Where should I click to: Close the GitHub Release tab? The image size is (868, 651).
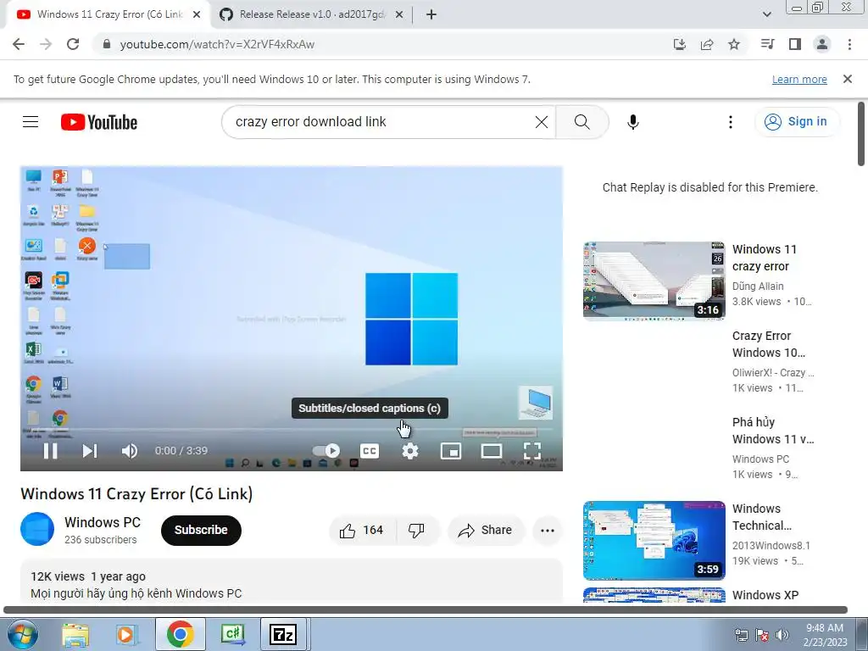click(399, 14)
